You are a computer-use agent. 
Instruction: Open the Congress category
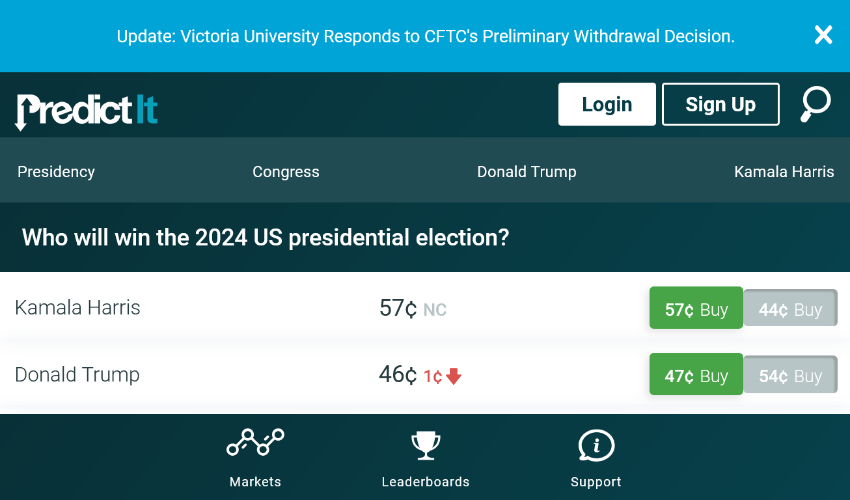pos(286,172)
